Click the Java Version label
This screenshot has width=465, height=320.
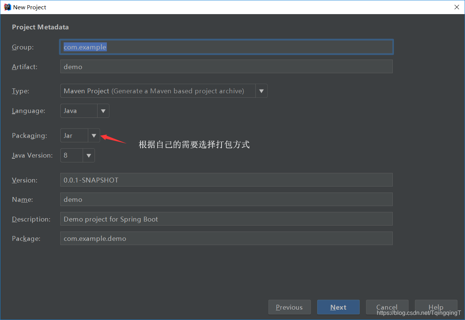32,155
